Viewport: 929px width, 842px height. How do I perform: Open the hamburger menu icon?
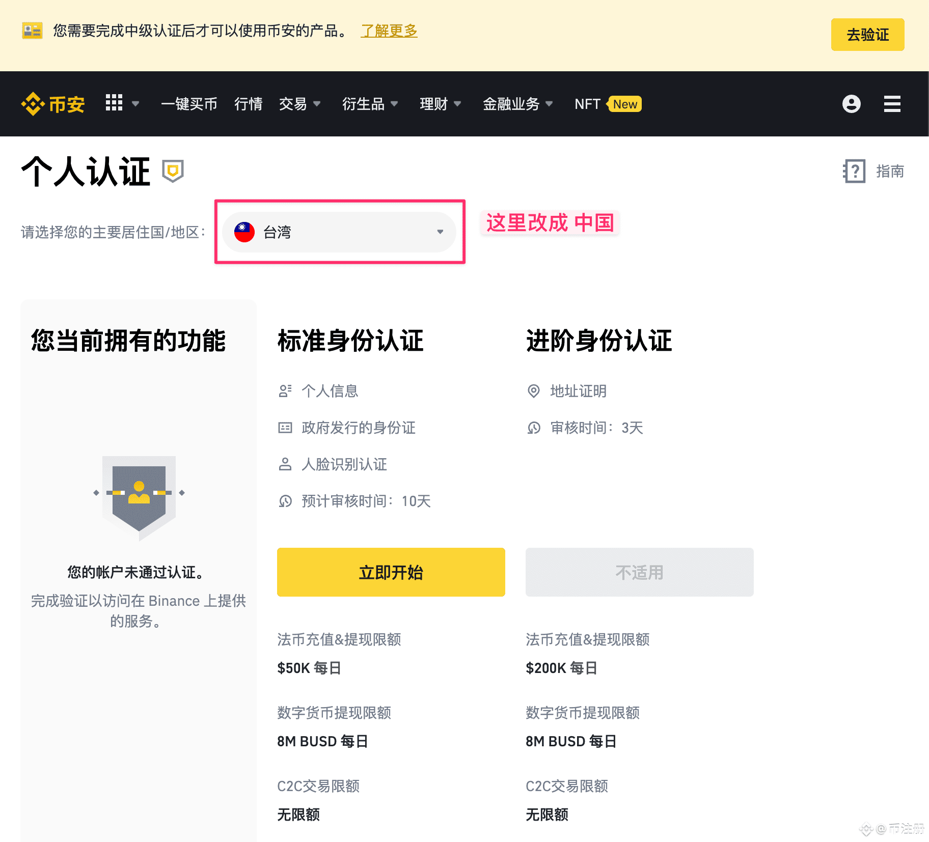(892, 103)
